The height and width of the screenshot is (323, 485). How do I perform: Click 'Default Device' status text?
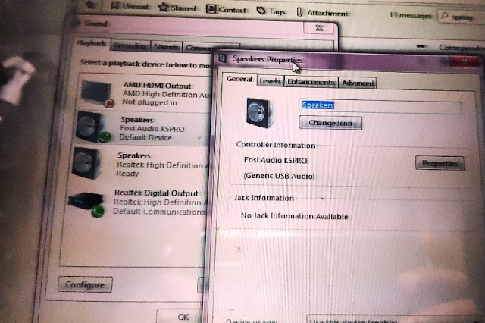(x=145, y=137)
